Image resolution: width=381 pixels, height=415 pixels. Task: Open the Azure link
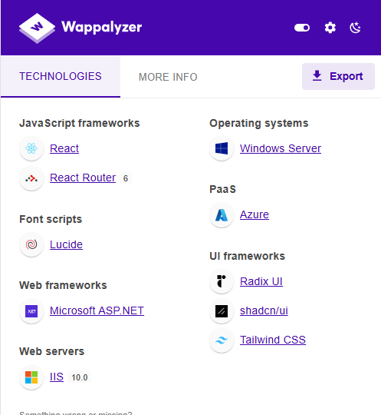[255, 214]
